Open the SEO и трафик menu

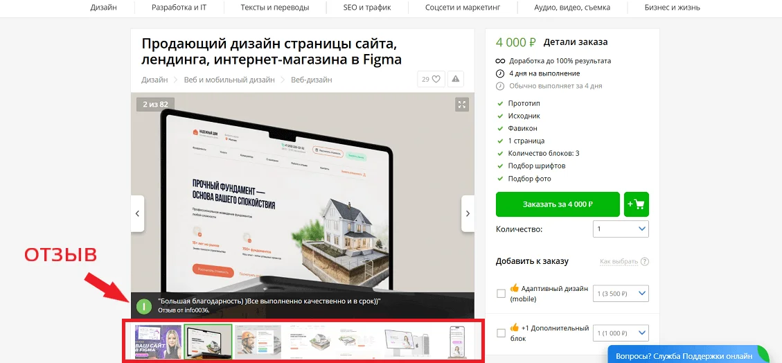[367, 8]
